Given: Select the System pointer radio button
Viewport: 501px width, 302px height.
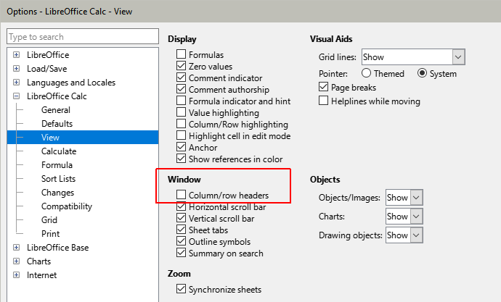Looking at the screenshot, I should tap(423, 73).
